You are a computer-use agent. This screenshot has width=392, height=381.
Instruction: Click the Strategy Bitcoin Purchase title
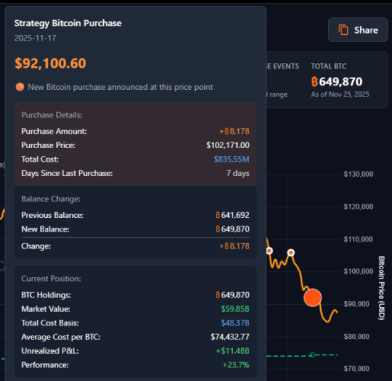68,23
